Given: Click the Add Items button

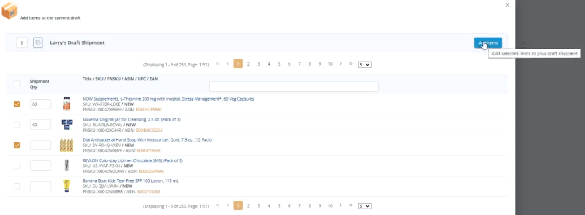Looking at the screenshot, I should [488, 43].
